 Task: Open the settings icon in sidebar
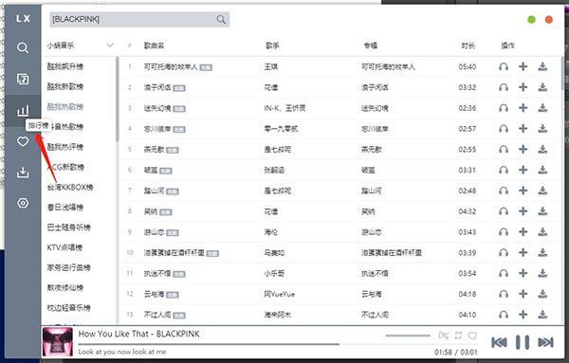tap(23, 203)
